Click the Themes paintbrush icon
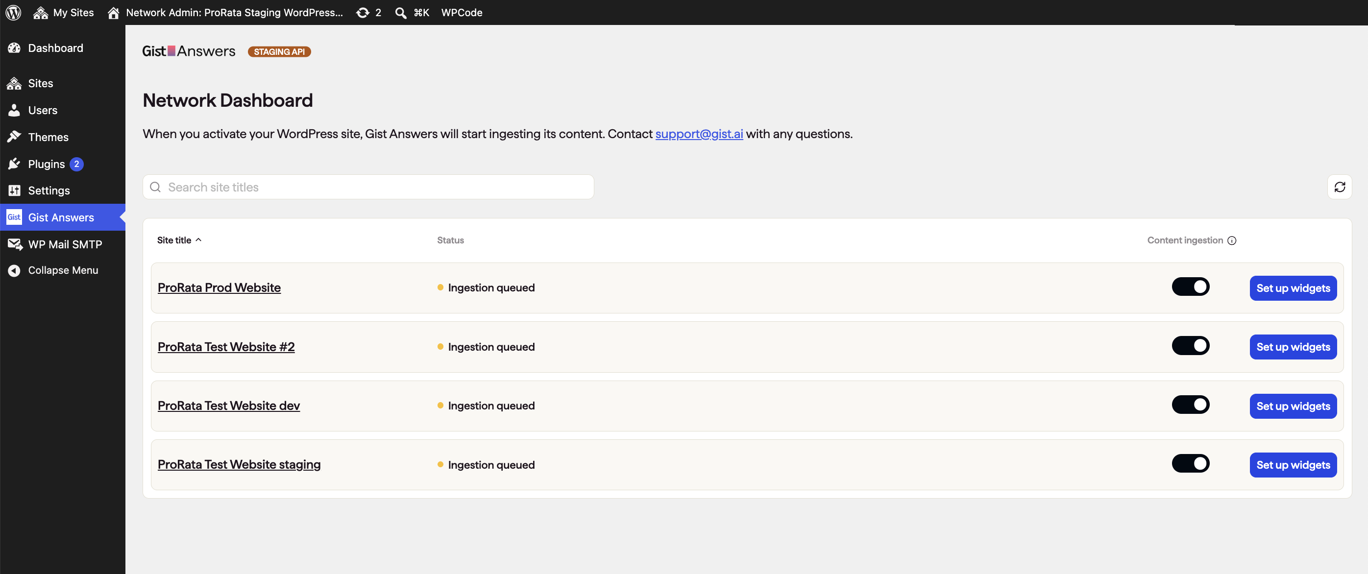Screen dimensions: 1368x574 pyautogui.click(x=14, y=137)
